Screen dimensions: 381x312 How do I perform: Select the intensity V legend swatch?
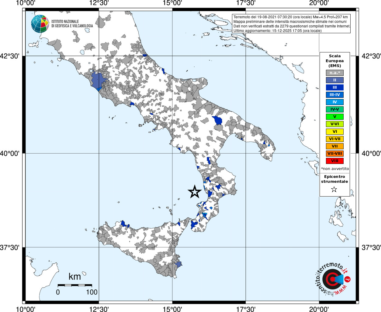point(335,117)
